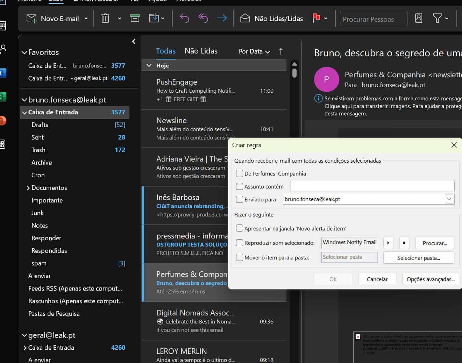Screen dimensions: 462x363
Task: Check 'Mover o item para a pasta'
Action: click(x=240, y=257)
